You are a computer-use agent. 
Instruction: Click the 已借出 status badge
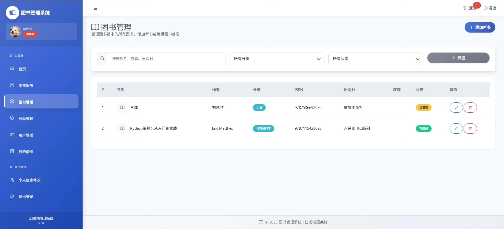pyautogui.click(x=423, y=107)
